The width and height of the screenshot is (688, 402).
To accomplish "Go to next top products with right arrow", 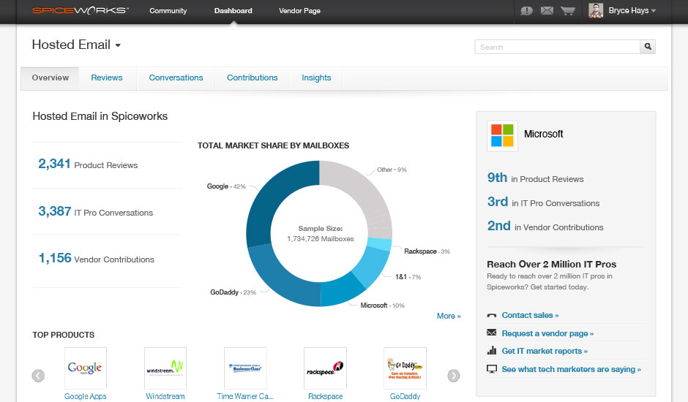I will pos(454,376).
